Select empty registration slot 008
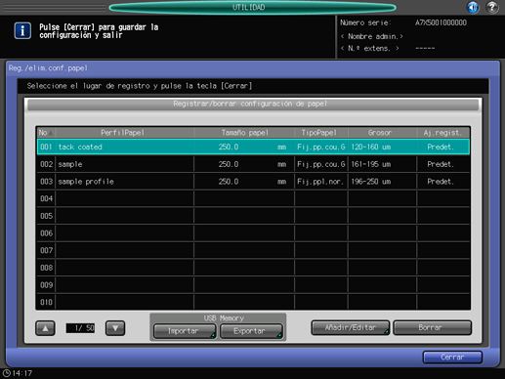505x379 pixels. click(253, 268)
